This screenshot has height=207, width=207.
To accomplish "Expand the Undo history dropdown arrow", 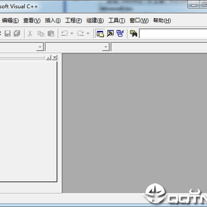I will point(72,33).
